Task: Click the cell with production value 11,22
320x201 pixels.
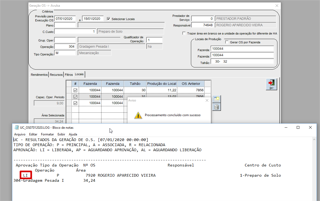Action: (x=162, y=90)
